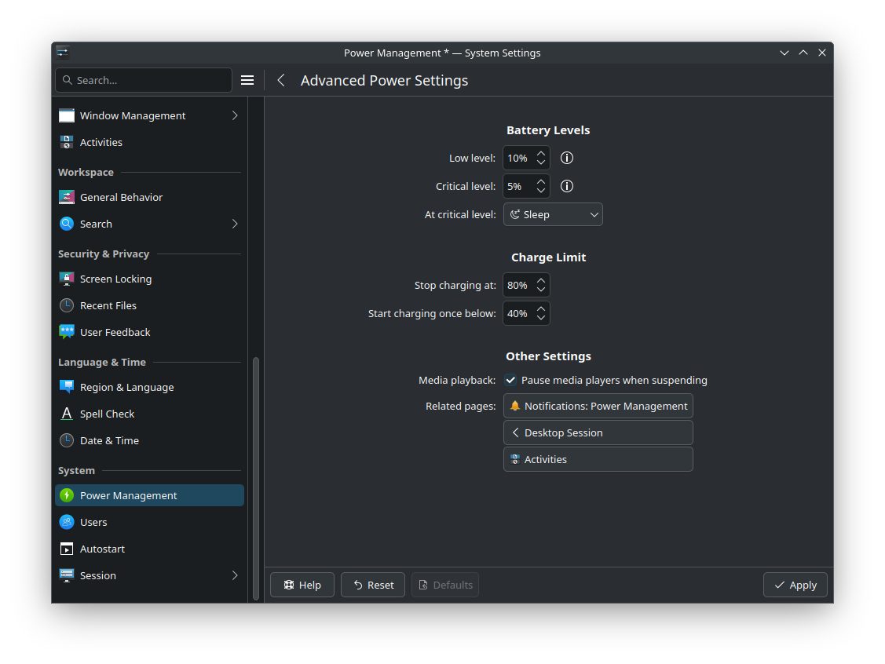This screenshot has width=885, height=664.
Task: Click the Users icon in the System section
Action: [x=67, y=522]
